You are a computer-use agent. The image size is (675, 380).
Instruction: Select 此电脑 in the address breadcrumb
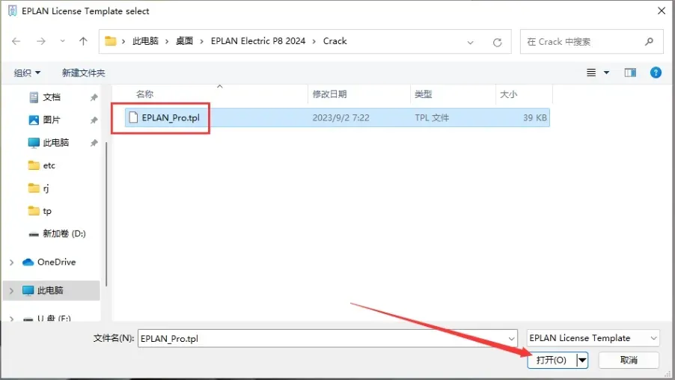(x=145, y=41)
